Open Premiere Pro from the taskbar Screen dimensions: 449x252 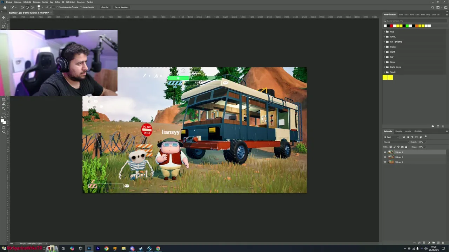(98, 248)
